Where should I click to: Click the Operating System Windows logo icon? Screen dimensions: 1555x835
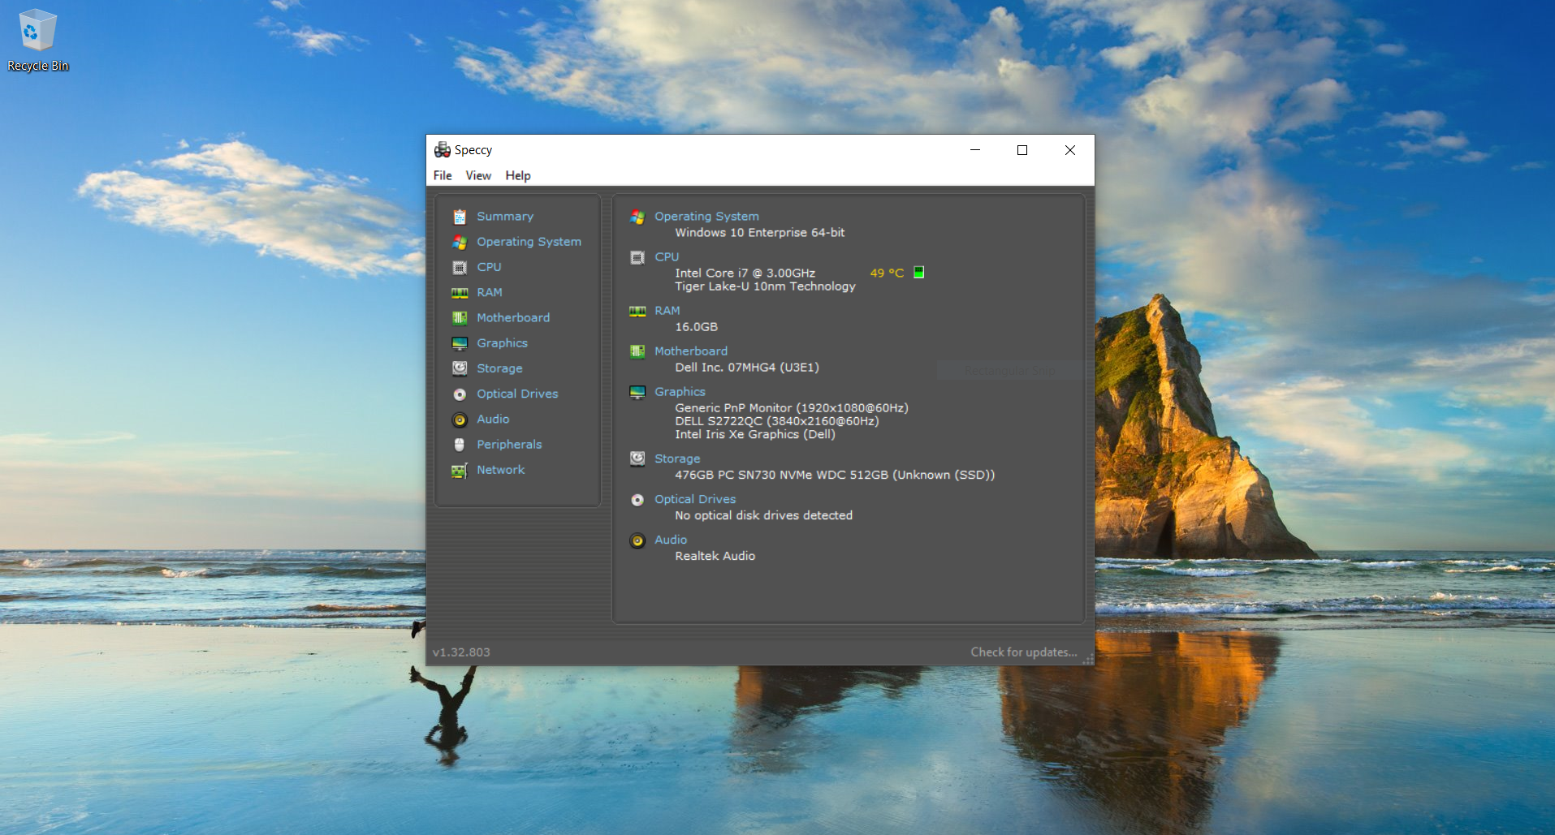click(637, 215)
